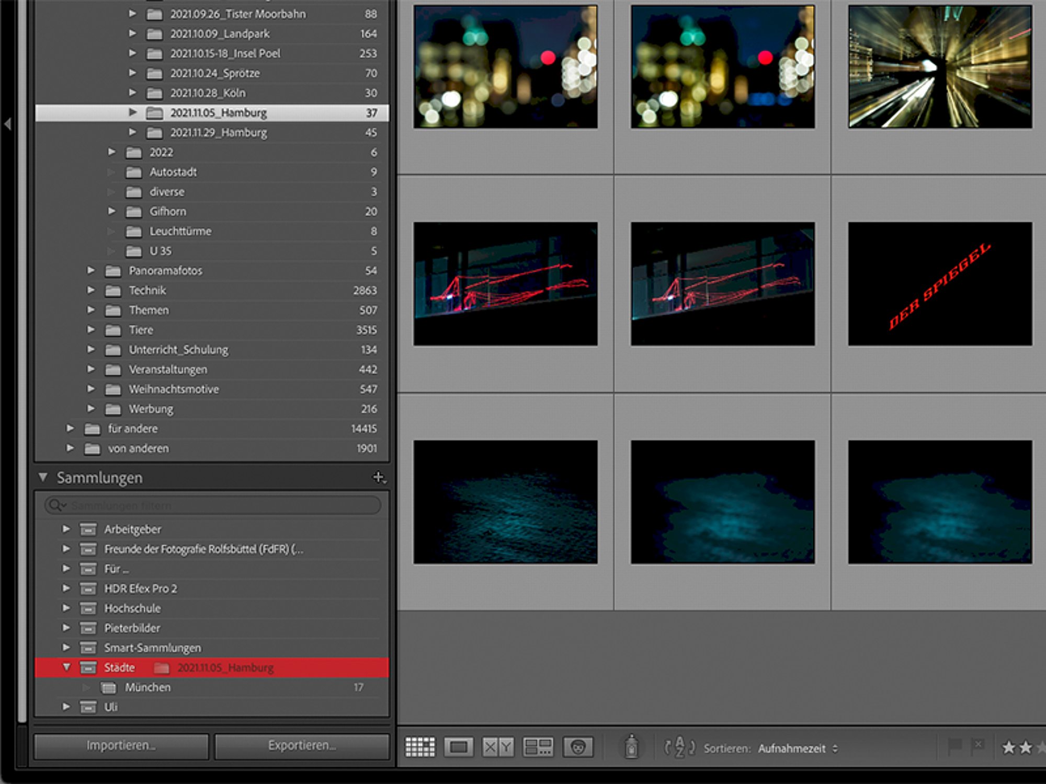The width and height of the screenshot is (1046, 784).
Task: Click the Hochschule collection set icon
Action: pyautogui.click(x=88, y=608)
